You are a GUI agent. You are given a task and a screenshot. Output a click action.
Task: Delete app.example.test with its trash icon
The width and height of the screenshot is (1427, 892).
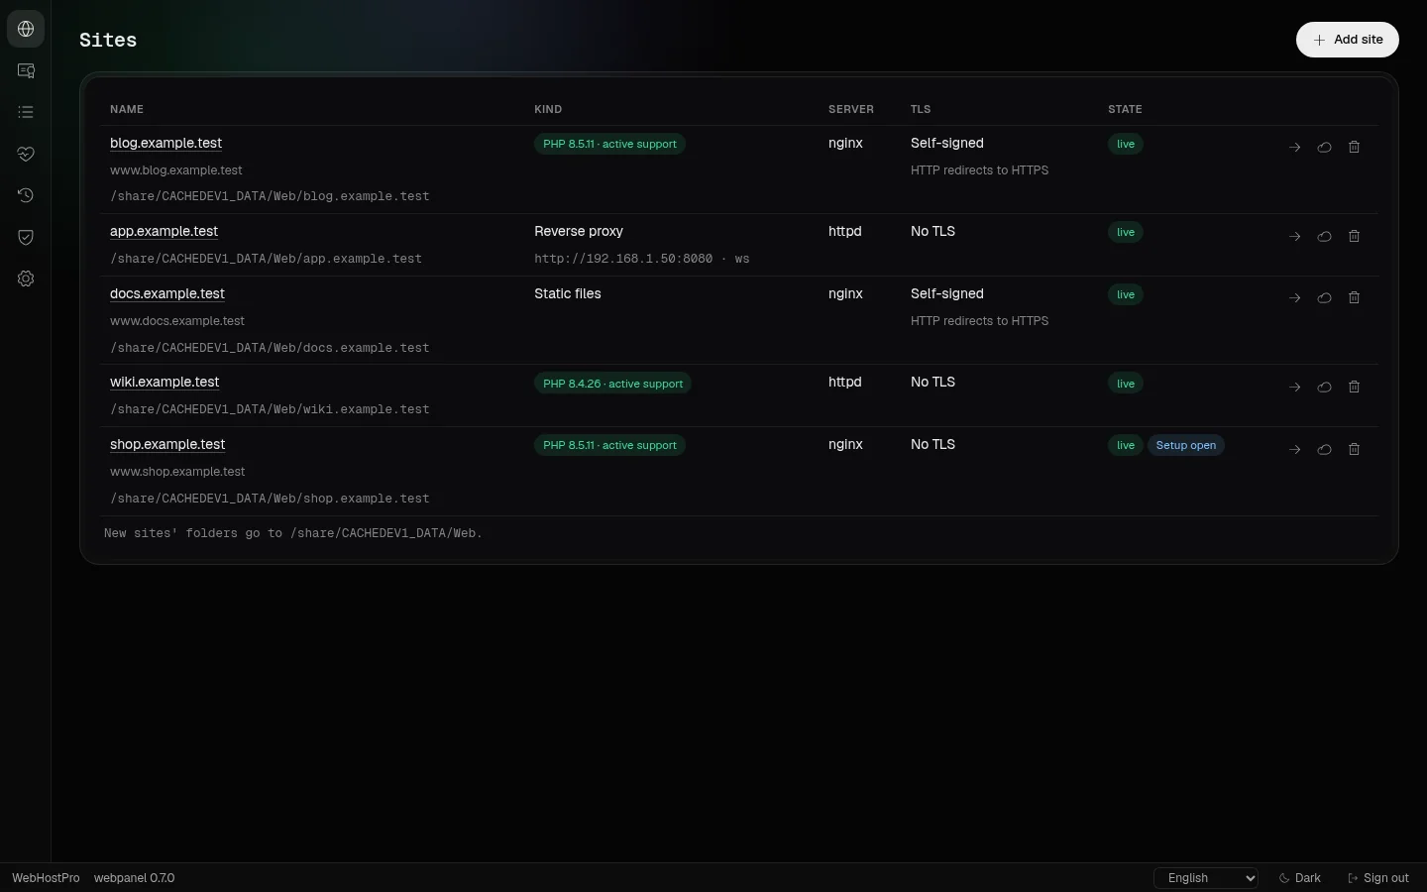click(1354, 236)
